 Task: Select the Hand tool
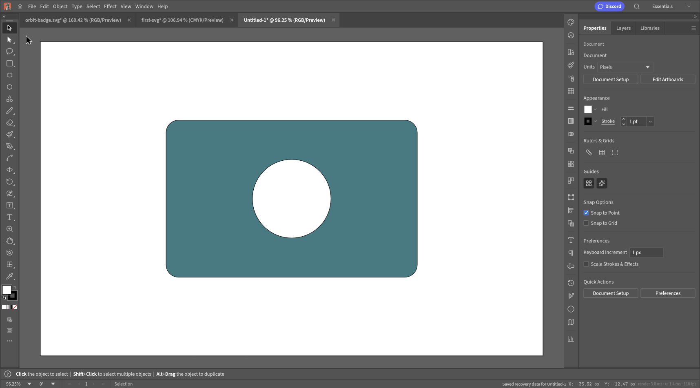pos(9,241)
